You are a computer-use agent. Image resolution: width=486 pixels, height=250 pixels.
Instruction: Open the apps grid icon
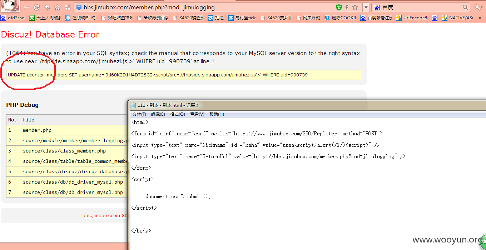click(x=68, y=7)
